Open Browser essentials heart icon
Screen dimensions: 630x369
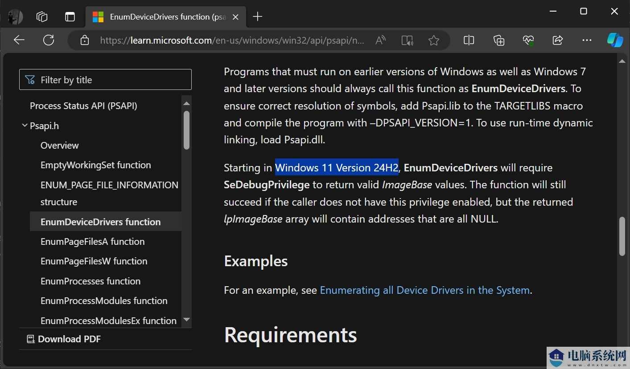click(528, 41)
